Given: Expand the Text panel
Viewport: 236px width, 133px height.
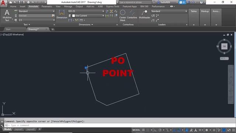Looking at the screenshot, I should [x=27, y=24].
